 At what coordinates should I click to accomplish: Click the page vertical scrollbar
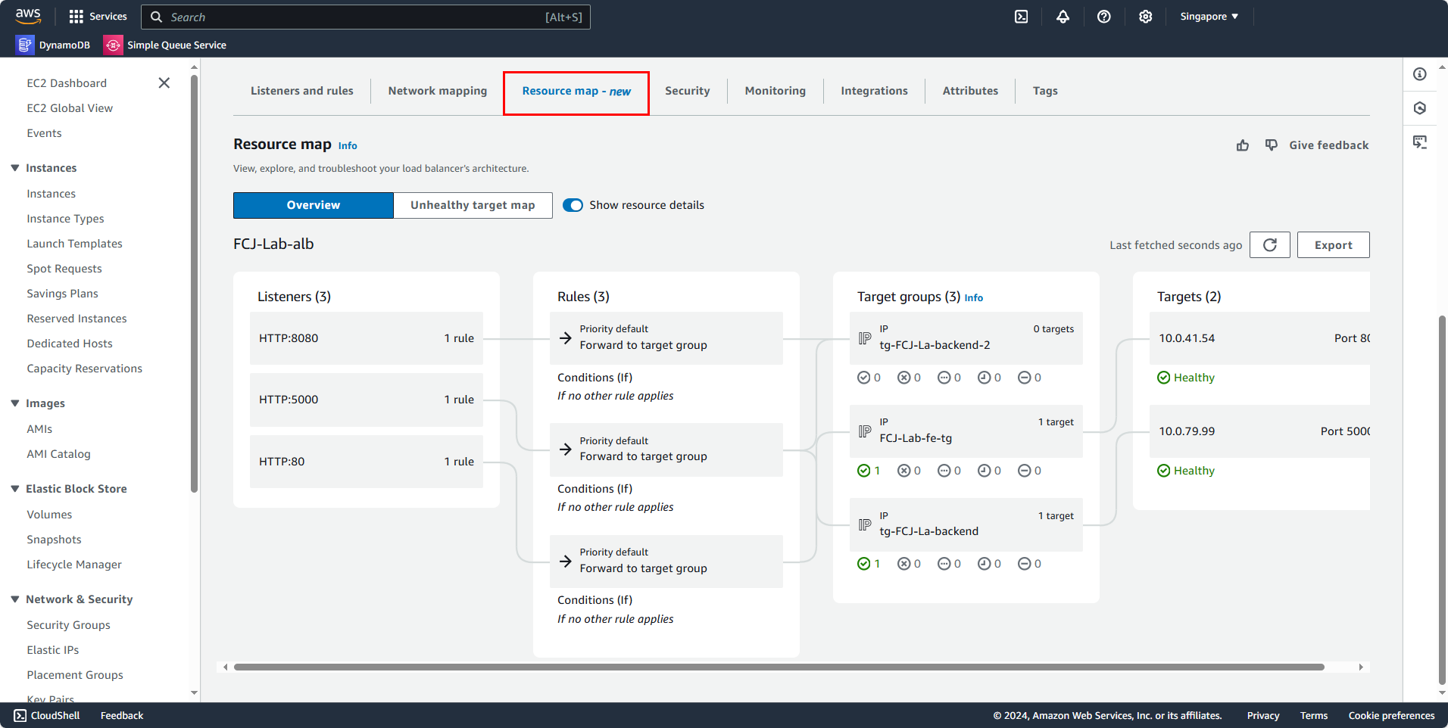point(1442,499)
